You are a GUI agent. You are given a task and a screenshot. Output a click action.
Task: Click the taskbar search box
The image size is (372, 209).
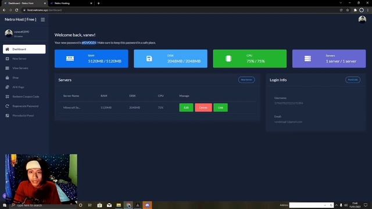[43, 205]
